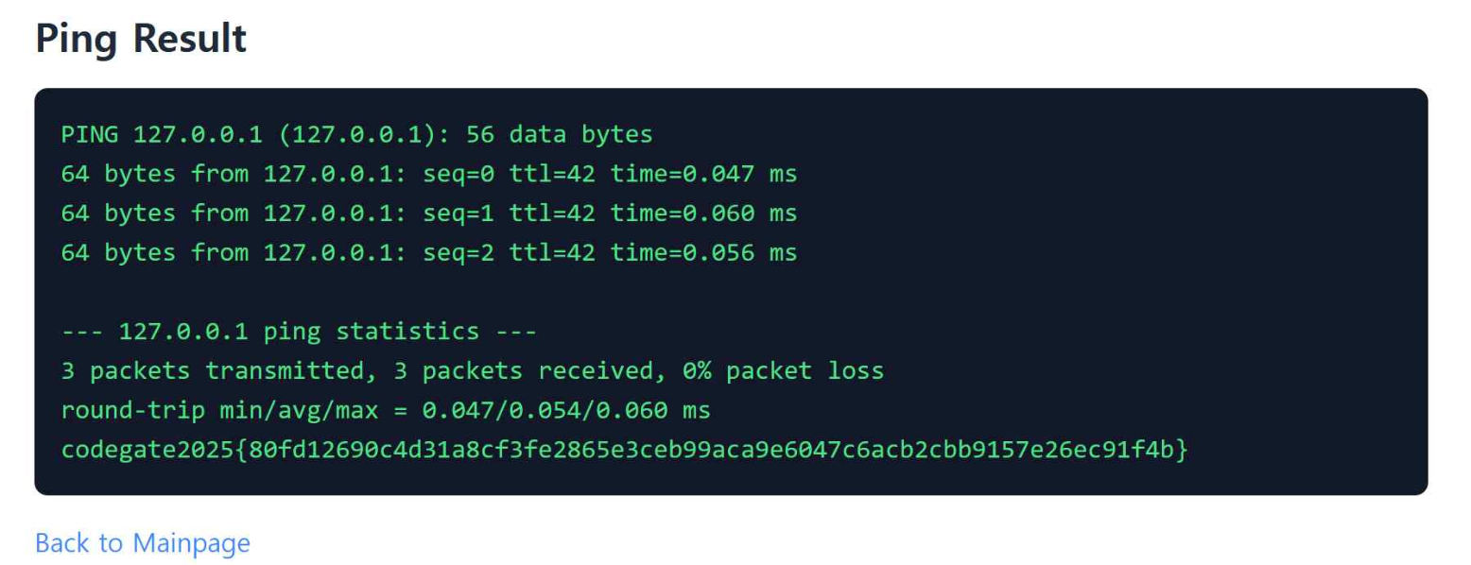The image size is (1471, 565).
Task: Open the Back to Mainpage link
Action: pyautogui.click(x=143, y=542)
